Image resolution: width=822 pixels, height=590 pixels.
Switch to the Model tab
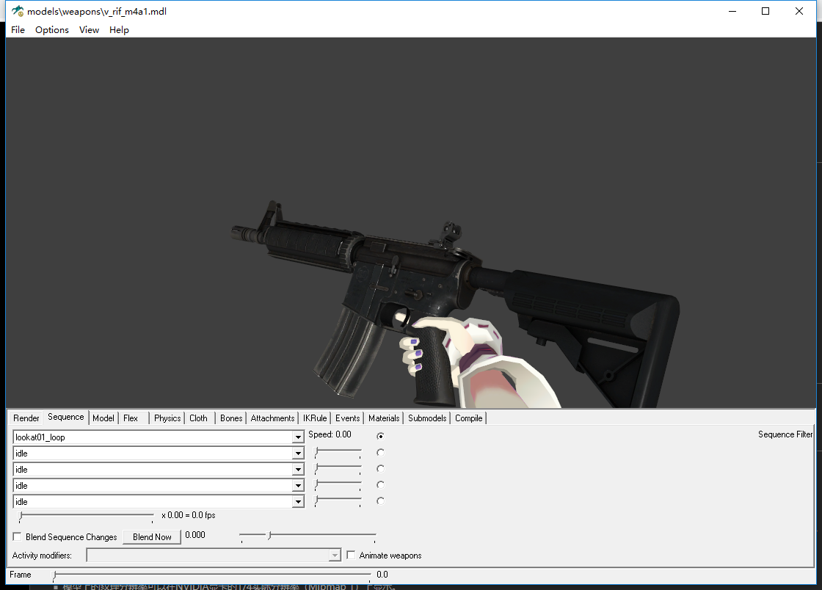pos(103,418)
